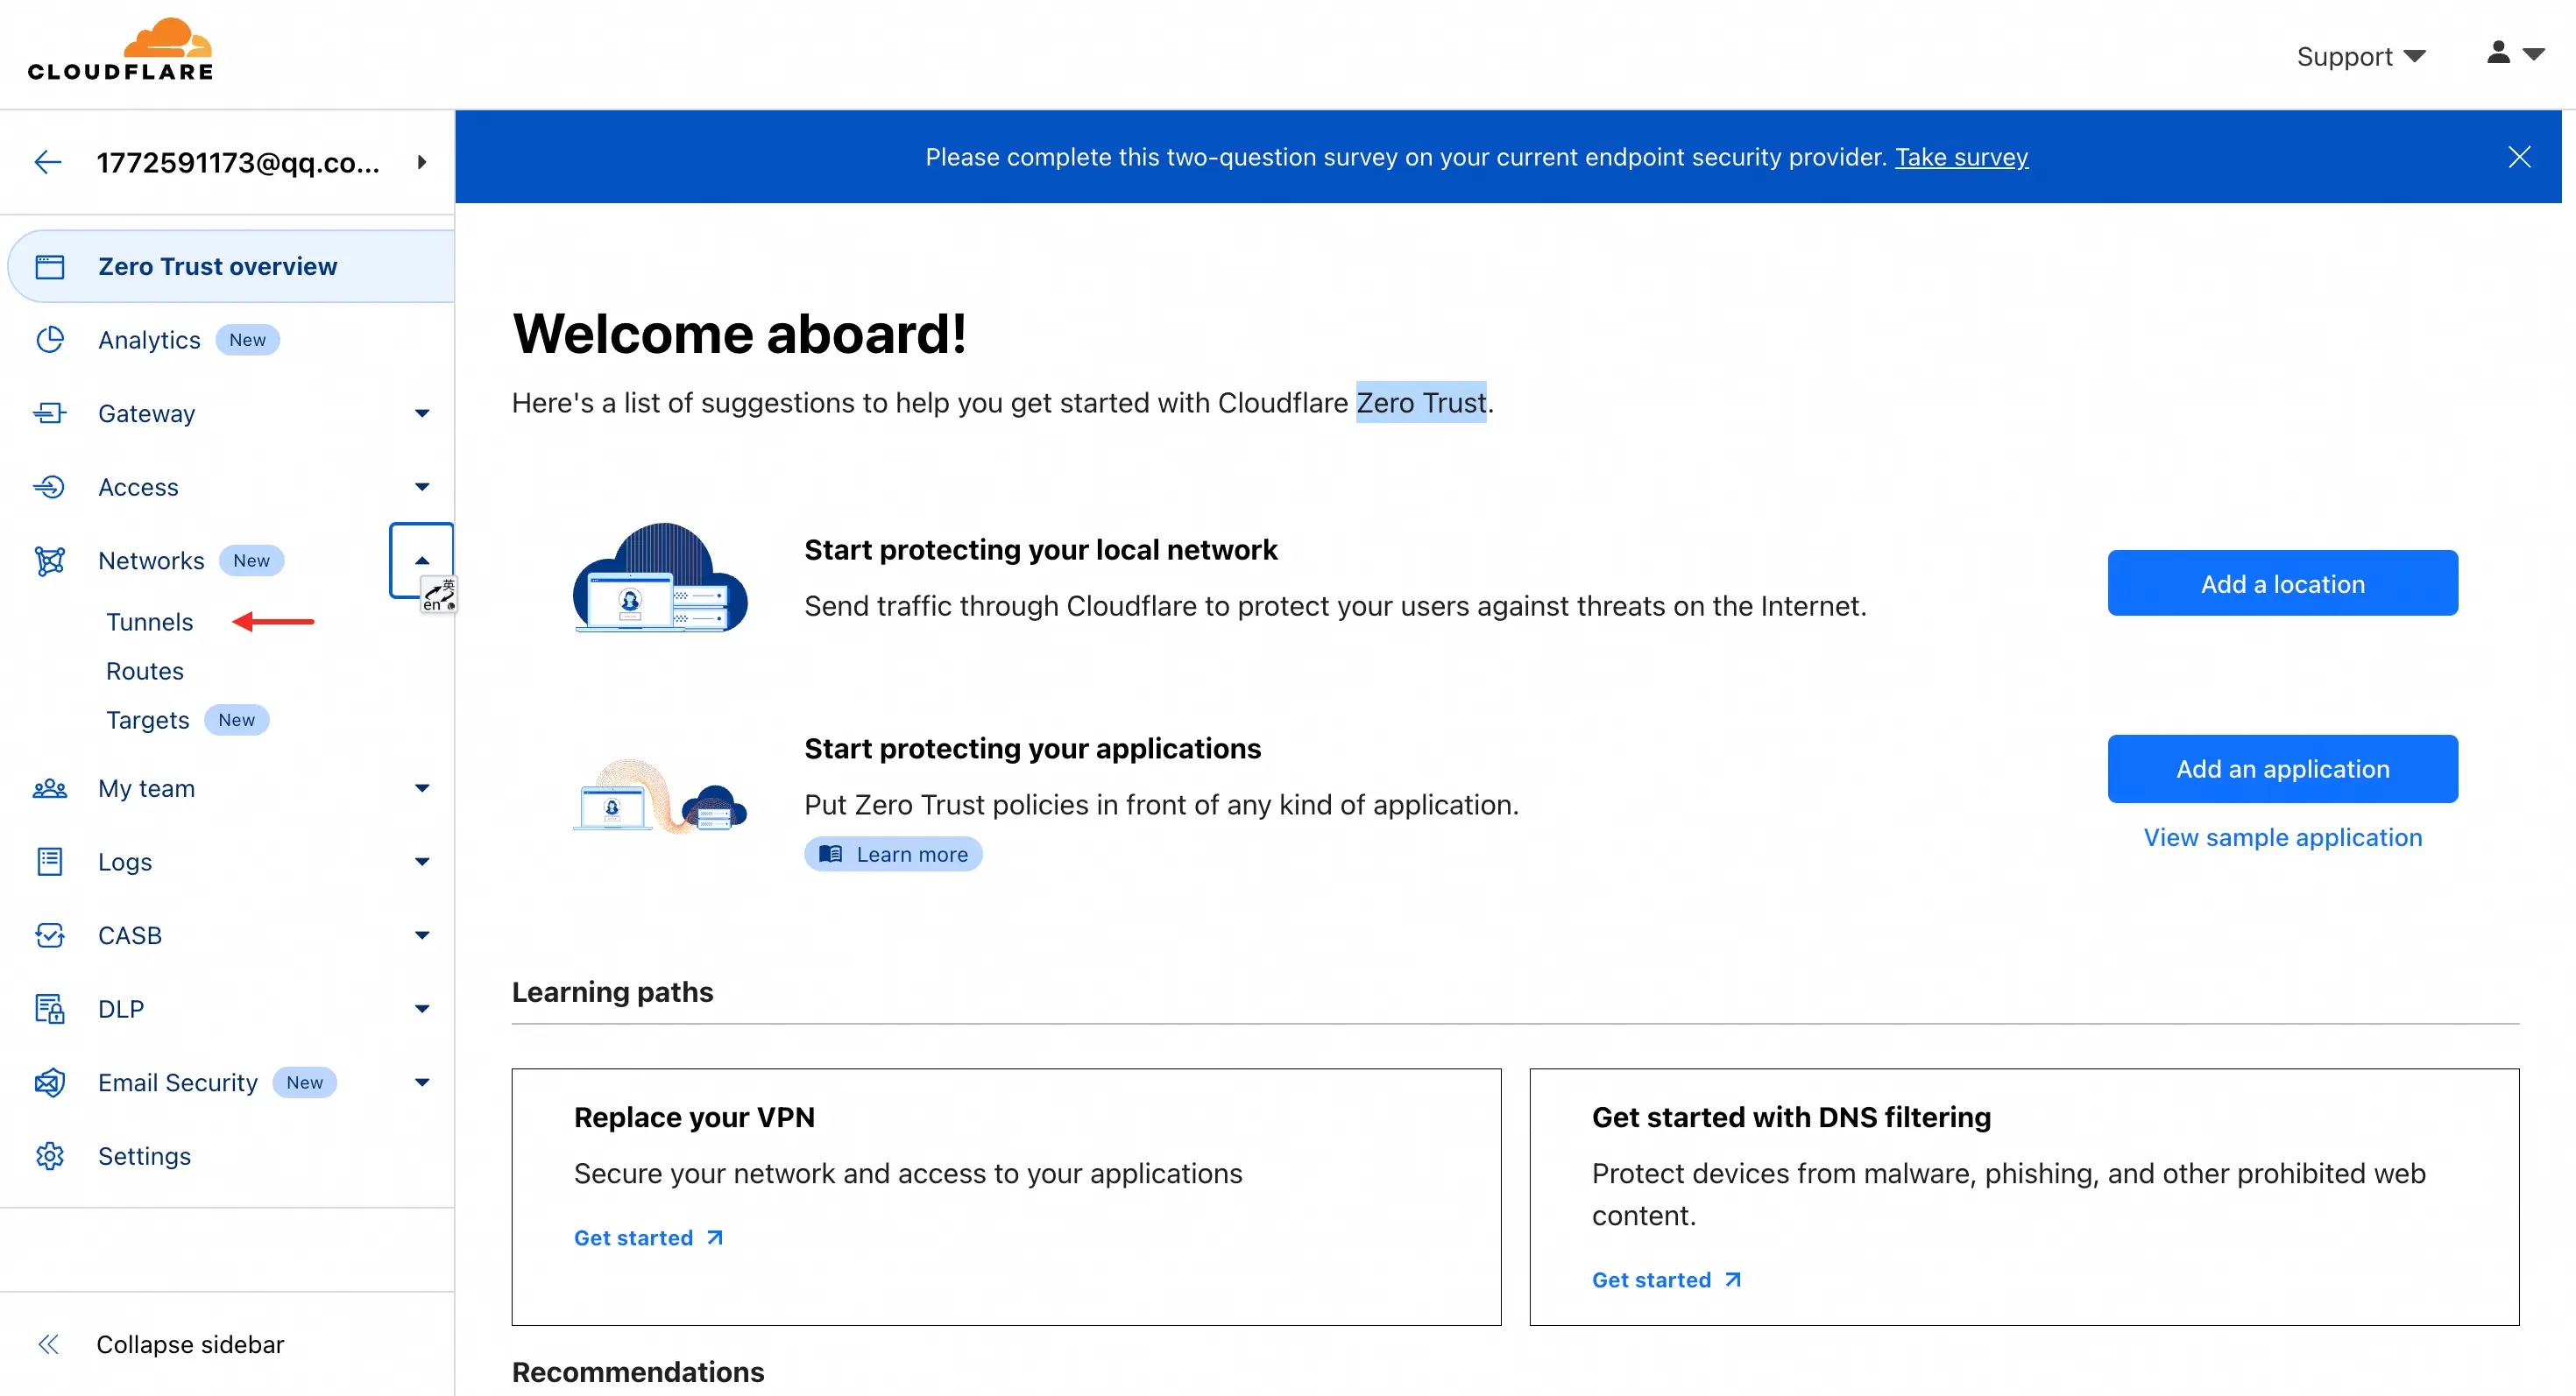
Task: Click the Collapse sidebar label
Action: pyautogui.click(x=190, y=1344)
